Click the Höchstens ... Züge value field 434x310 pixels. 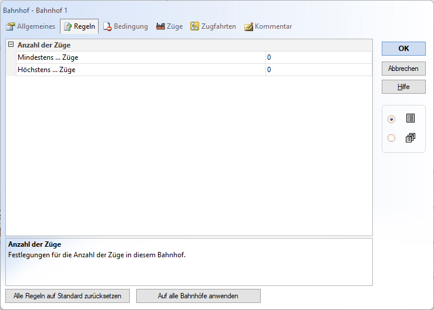tap(318, 70)
